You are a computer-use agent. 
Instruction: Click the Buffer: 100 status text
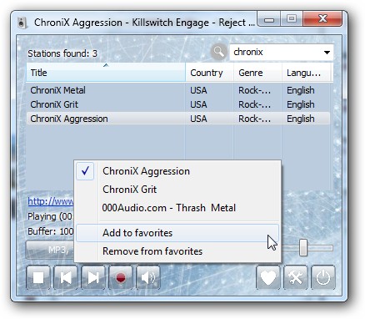(51, 231)
